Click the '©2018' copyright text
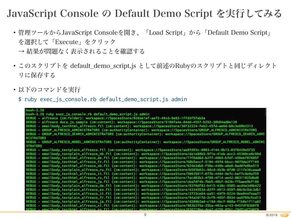Viewport: 291px width, 218px height. (272, 215)
